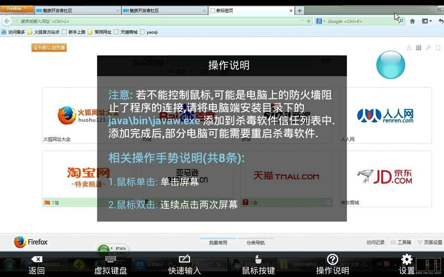Click the 设为默认浏览器 button

(x=49, y=48)
